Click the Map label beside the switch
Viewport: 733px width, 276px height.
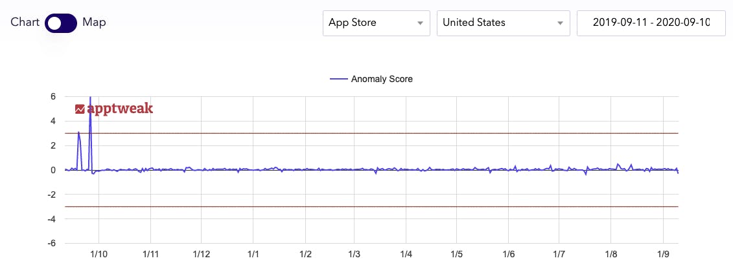tap(94, 22)
